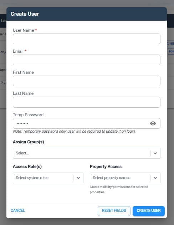Show the temp password with the eye icon
The width and height of the screenshot is (174, 225).
153,123
